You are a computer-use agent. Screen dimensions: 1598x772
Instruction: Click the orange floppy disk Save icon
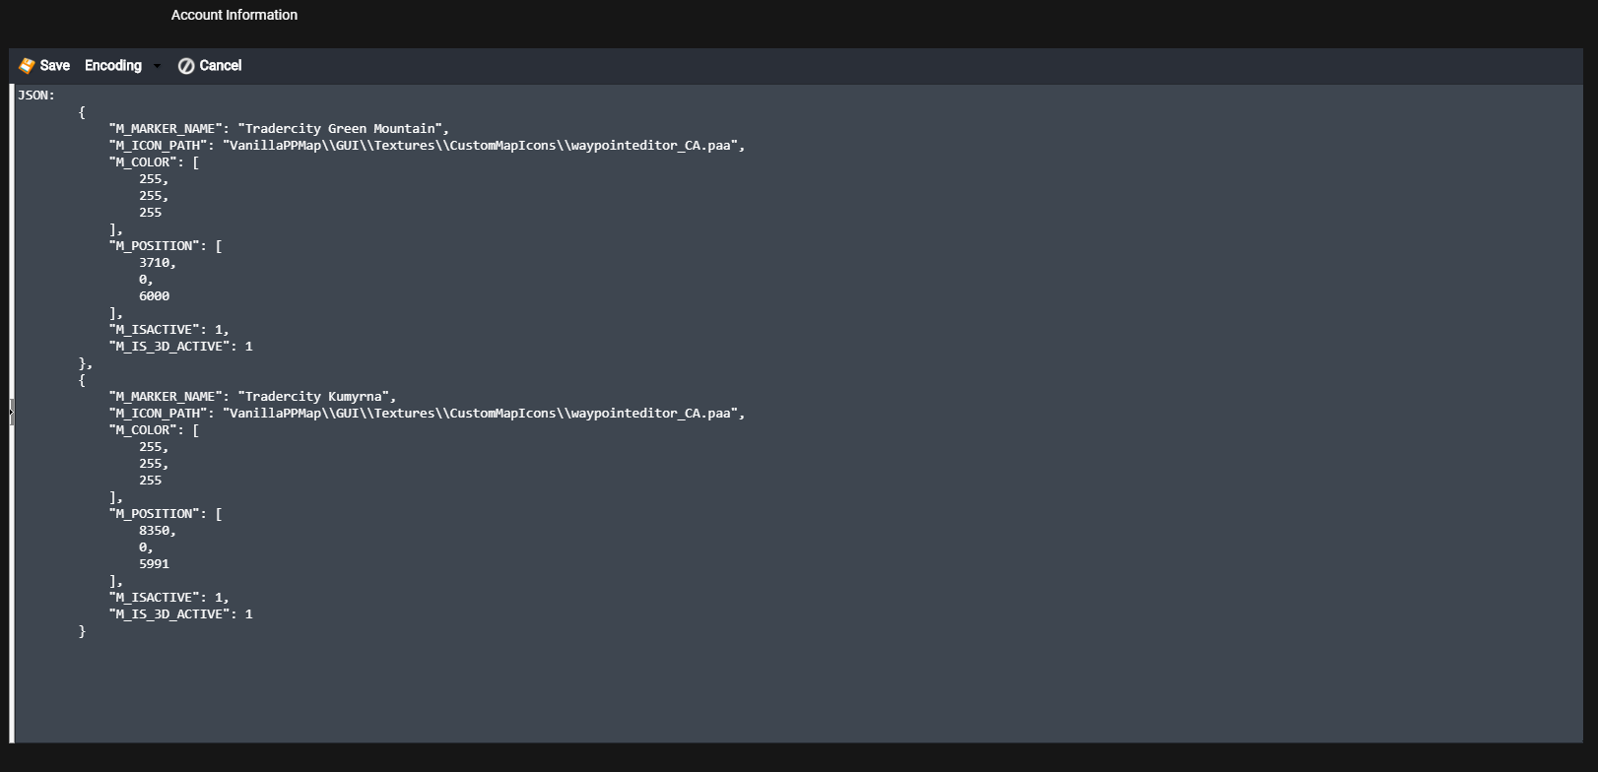click(x=27, y=66)
